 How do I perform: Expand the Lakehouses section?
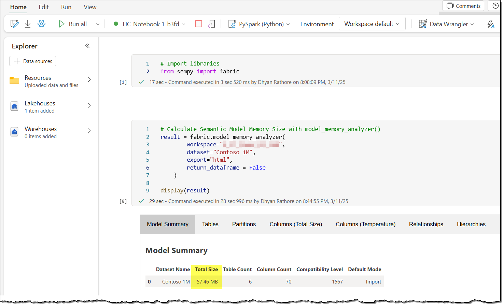(89, 105)
